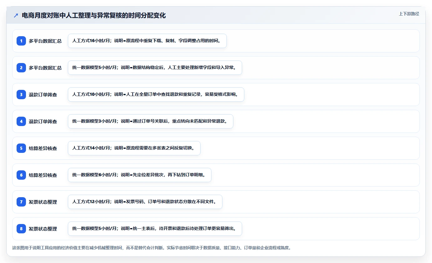
Task: Click step number badge 4
Action: click(x=21, y=121)
